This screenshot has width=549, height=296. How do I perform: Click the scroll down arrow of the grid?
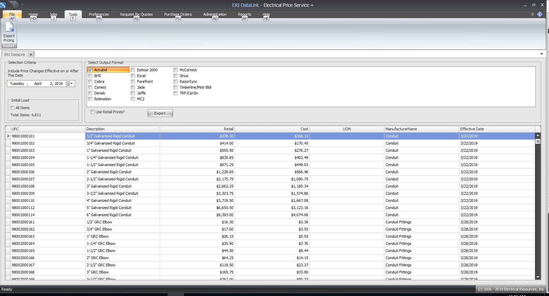538,277
